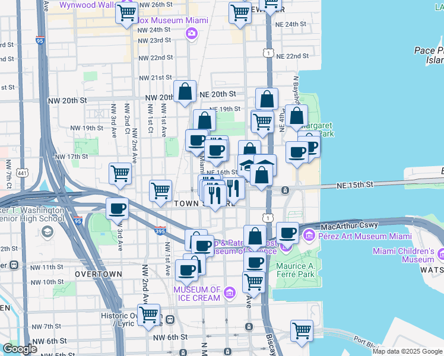Open shopping cart marker beside NE 4th Ave

pos(262,122)
